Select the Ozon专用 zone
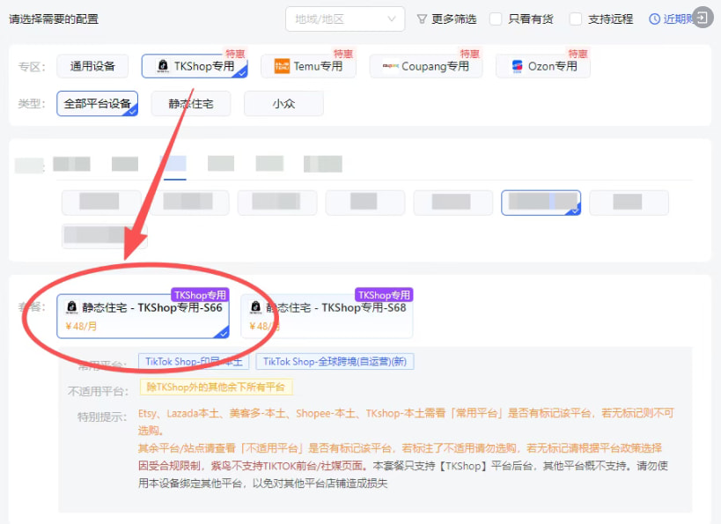This screenshot has width=721, height=524. tap(543, 66)
